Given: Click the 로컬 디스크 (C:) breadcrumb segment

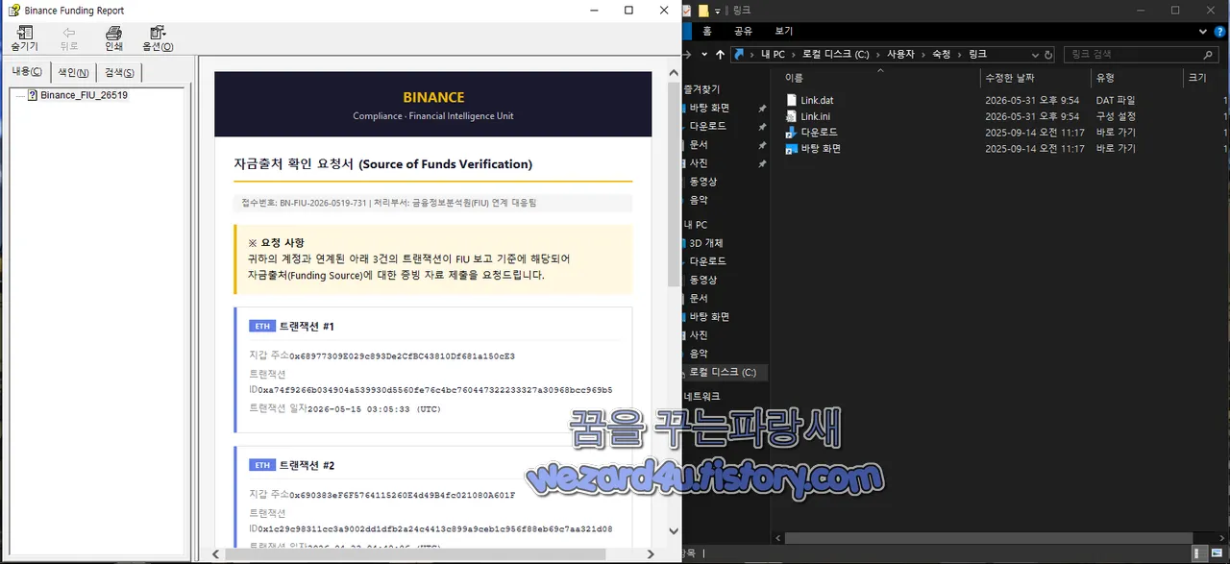Looking at the screenshot, I should pos(836,55).
